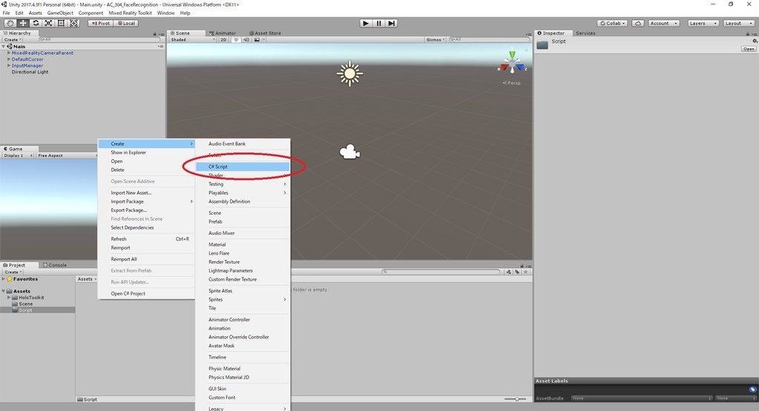Open Mixed Reality Toolkit menu
Screen dimensions: 759x411
(x=130, y=13)
